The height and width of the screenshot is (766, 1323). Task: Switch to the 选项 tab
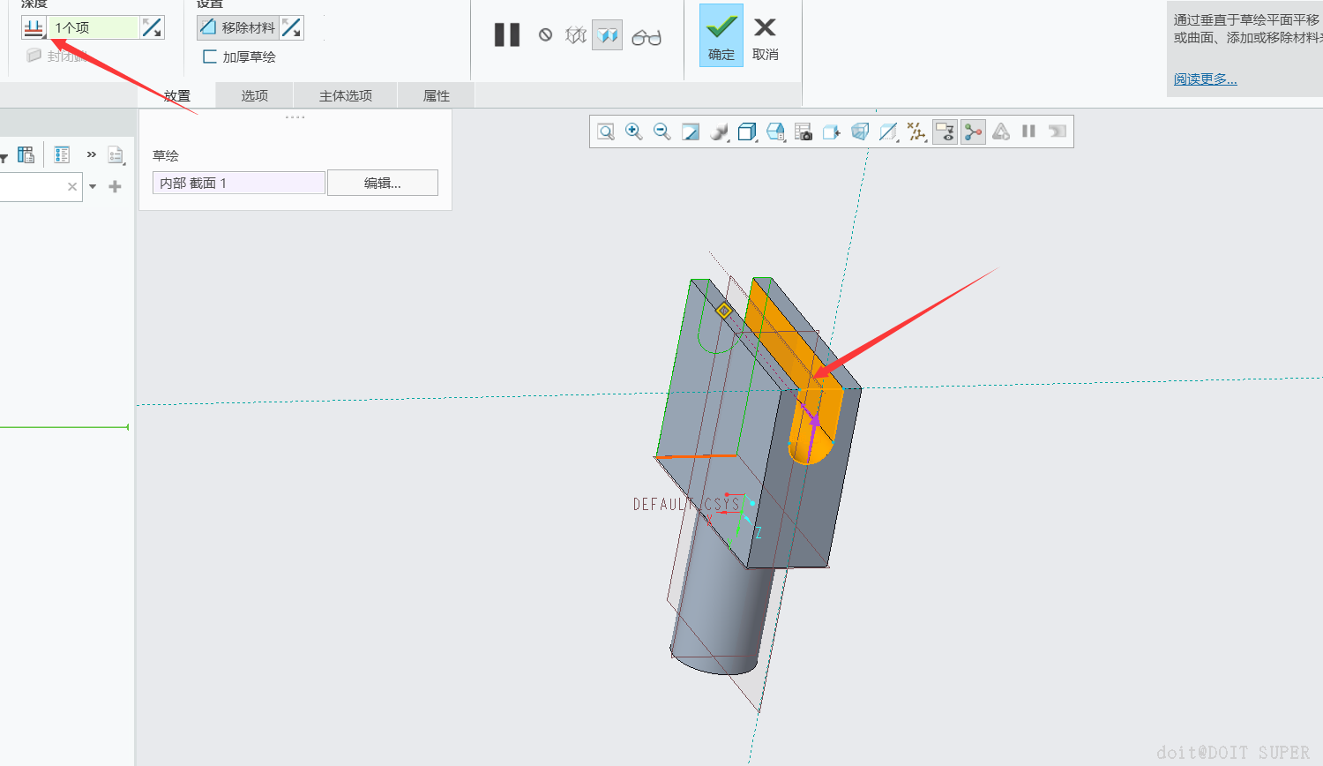[255, 95]
